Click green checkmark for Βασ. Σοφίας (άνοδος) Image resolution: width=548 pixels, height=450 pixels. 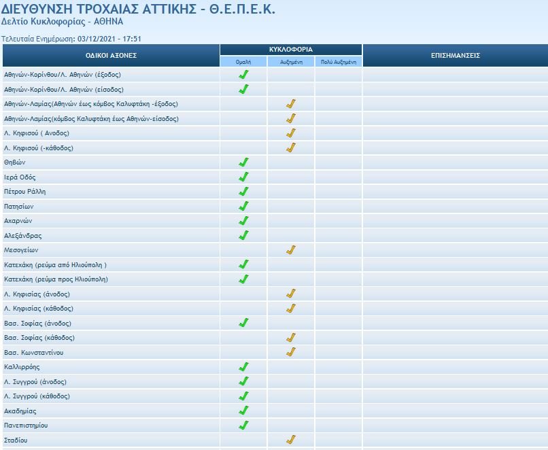pos(243,323)
